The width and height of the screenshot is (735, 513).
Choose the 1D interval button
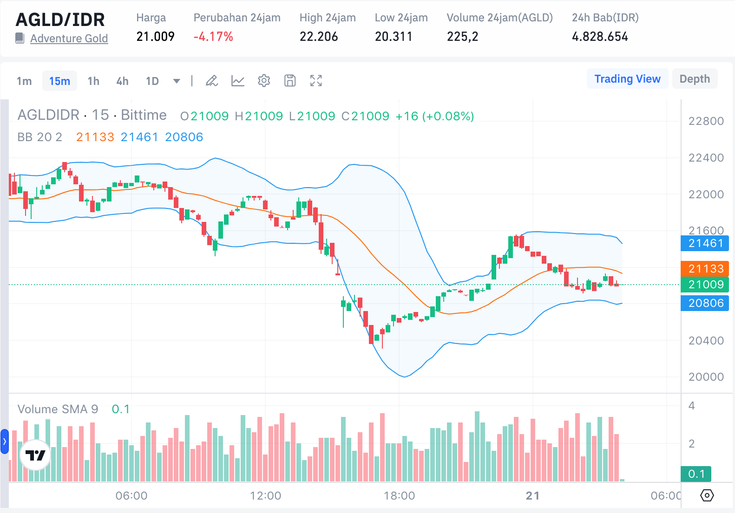152,81
